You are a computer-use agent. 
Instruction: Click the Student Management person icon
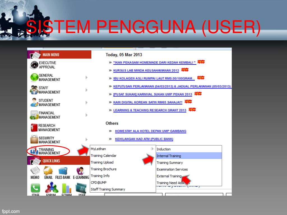[34, 102]
